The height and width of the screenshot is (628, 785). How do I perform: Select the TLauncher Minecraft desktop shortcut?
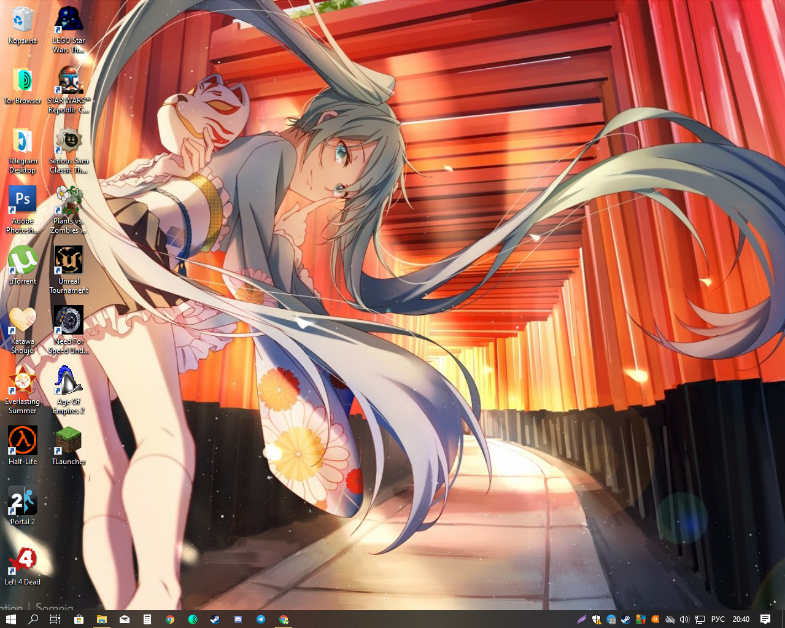pyautogui.click(x=69, y=446)
